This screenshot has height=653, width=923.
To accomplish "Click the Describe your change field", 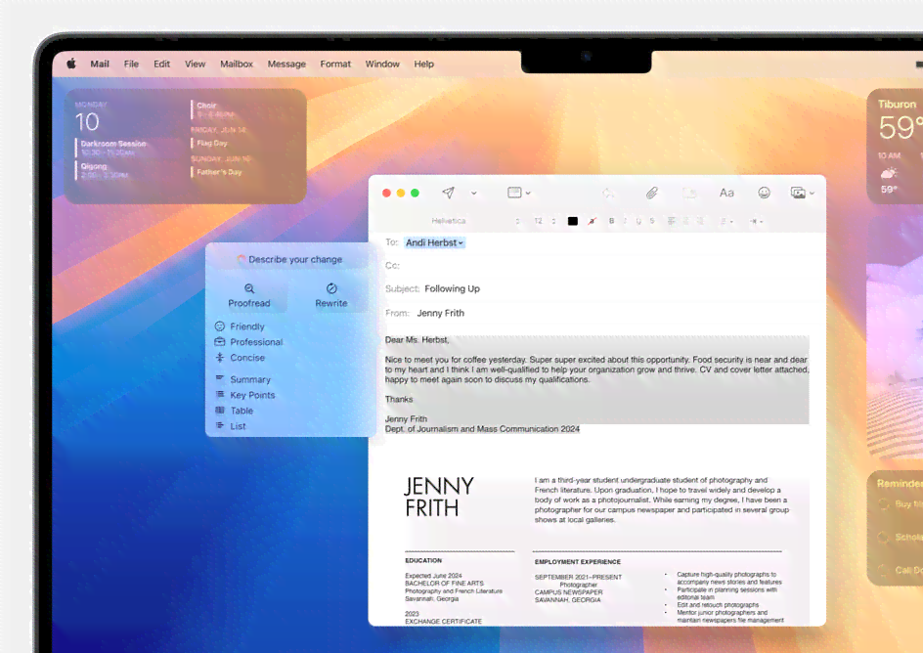I will click(289, 259).
